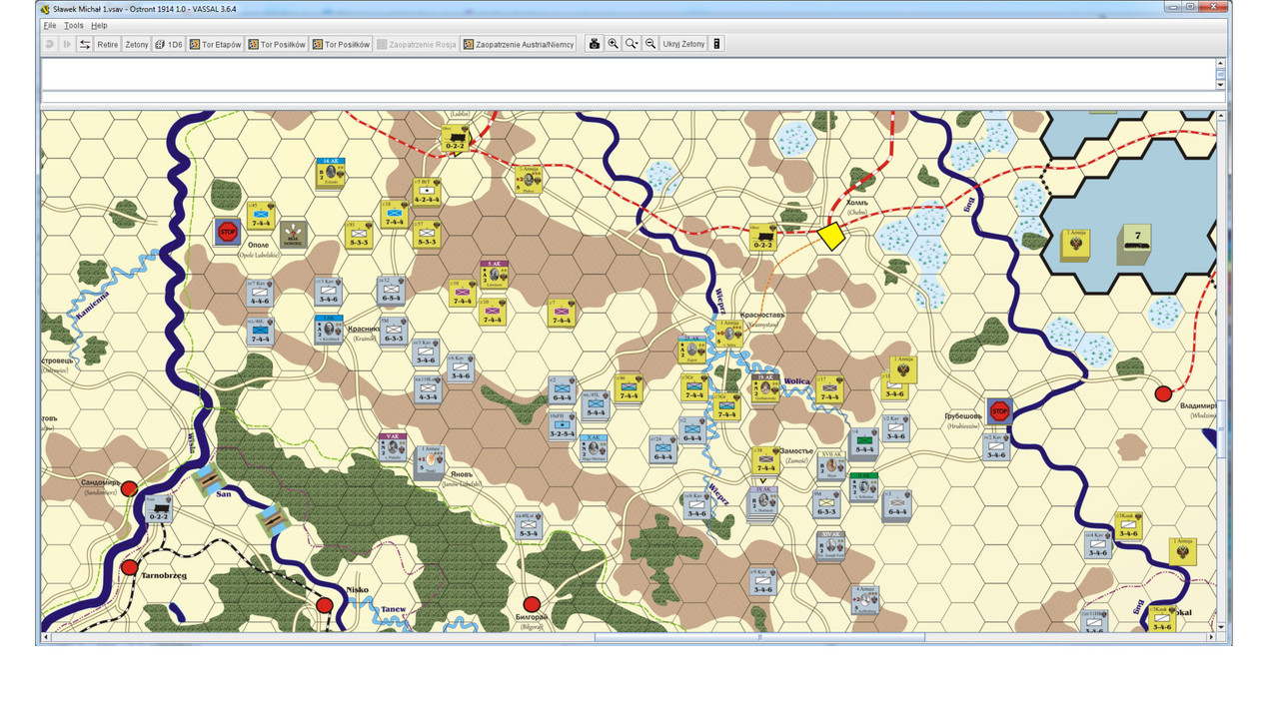
Task: Click the chat log up arrow
Action: click(x=1220, y=63)
